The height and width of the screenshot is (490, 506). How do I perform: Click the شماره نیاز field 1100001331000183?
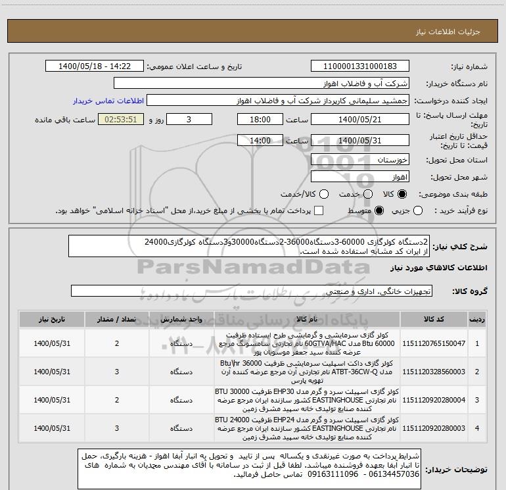click(360, 66)
